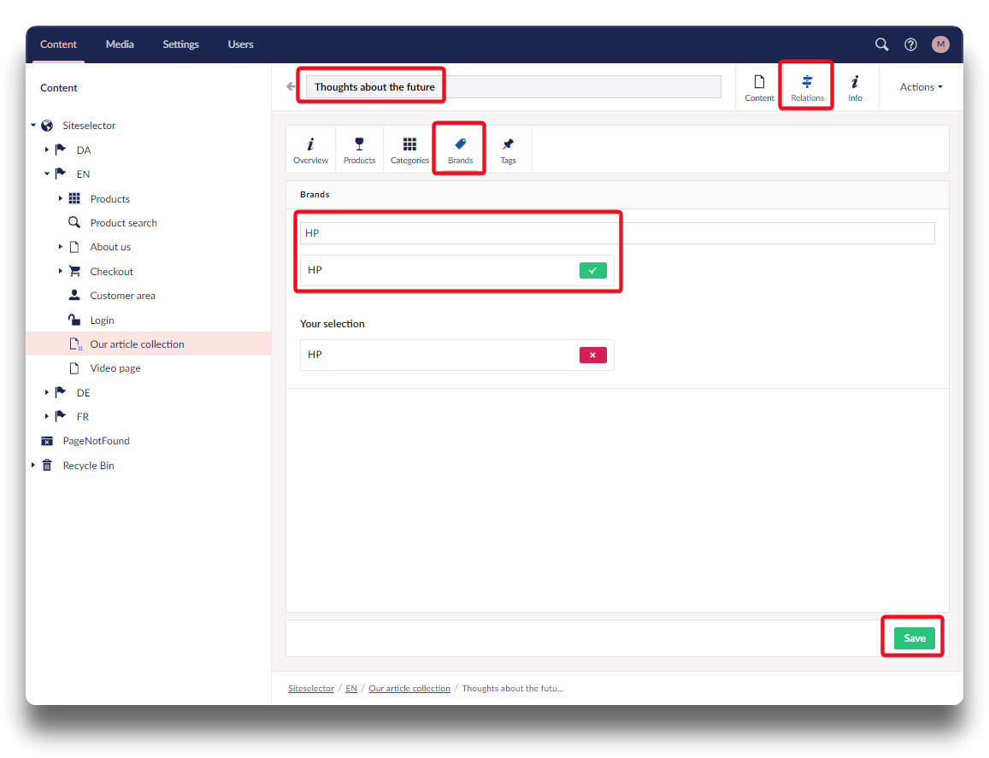This screenshot has width=989, height=758.
Task: Click the person icon beside Customer area
Action: (x=74, y=295)
